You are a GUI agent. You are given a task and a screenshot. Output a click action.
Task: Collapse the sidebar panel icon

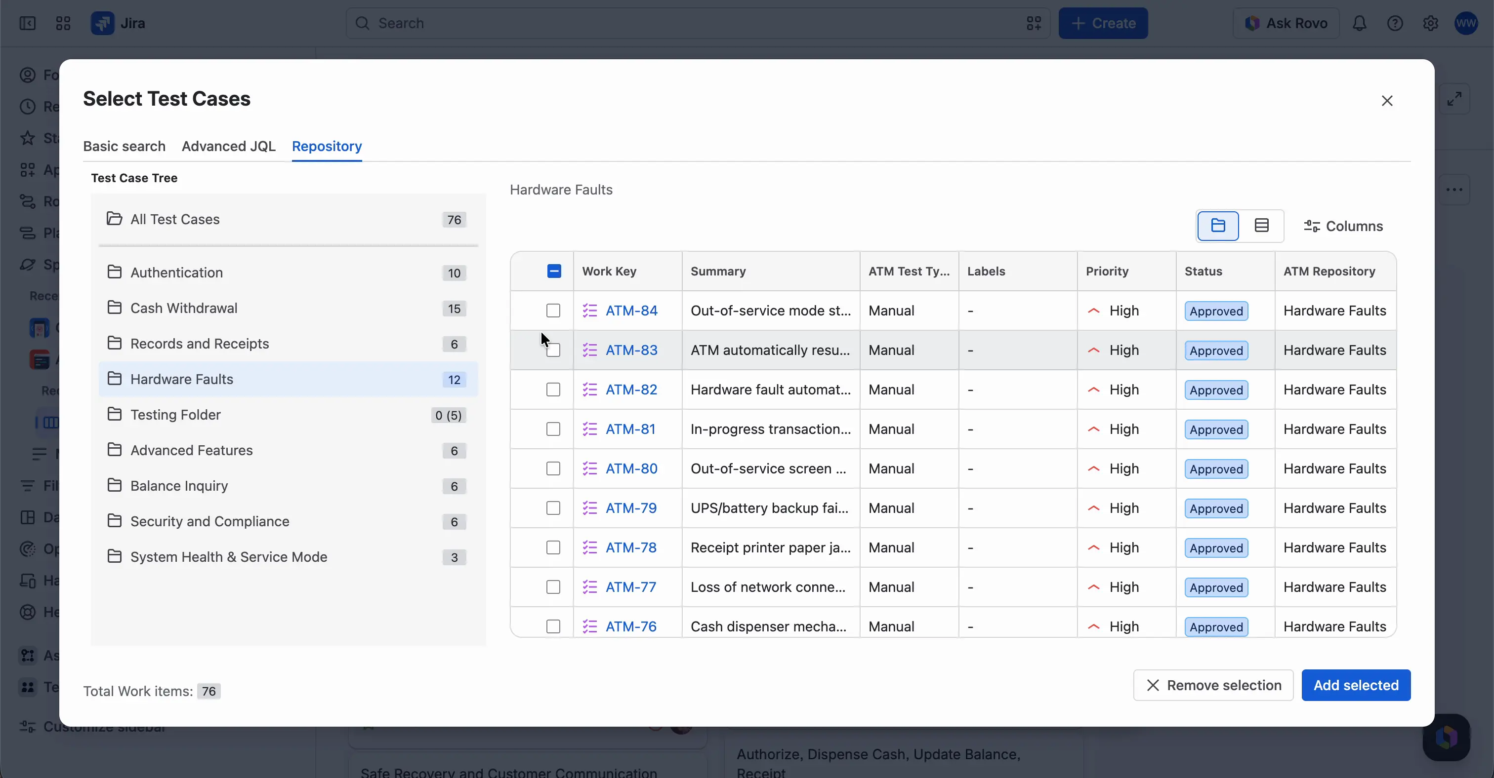[x=27, y=23]
